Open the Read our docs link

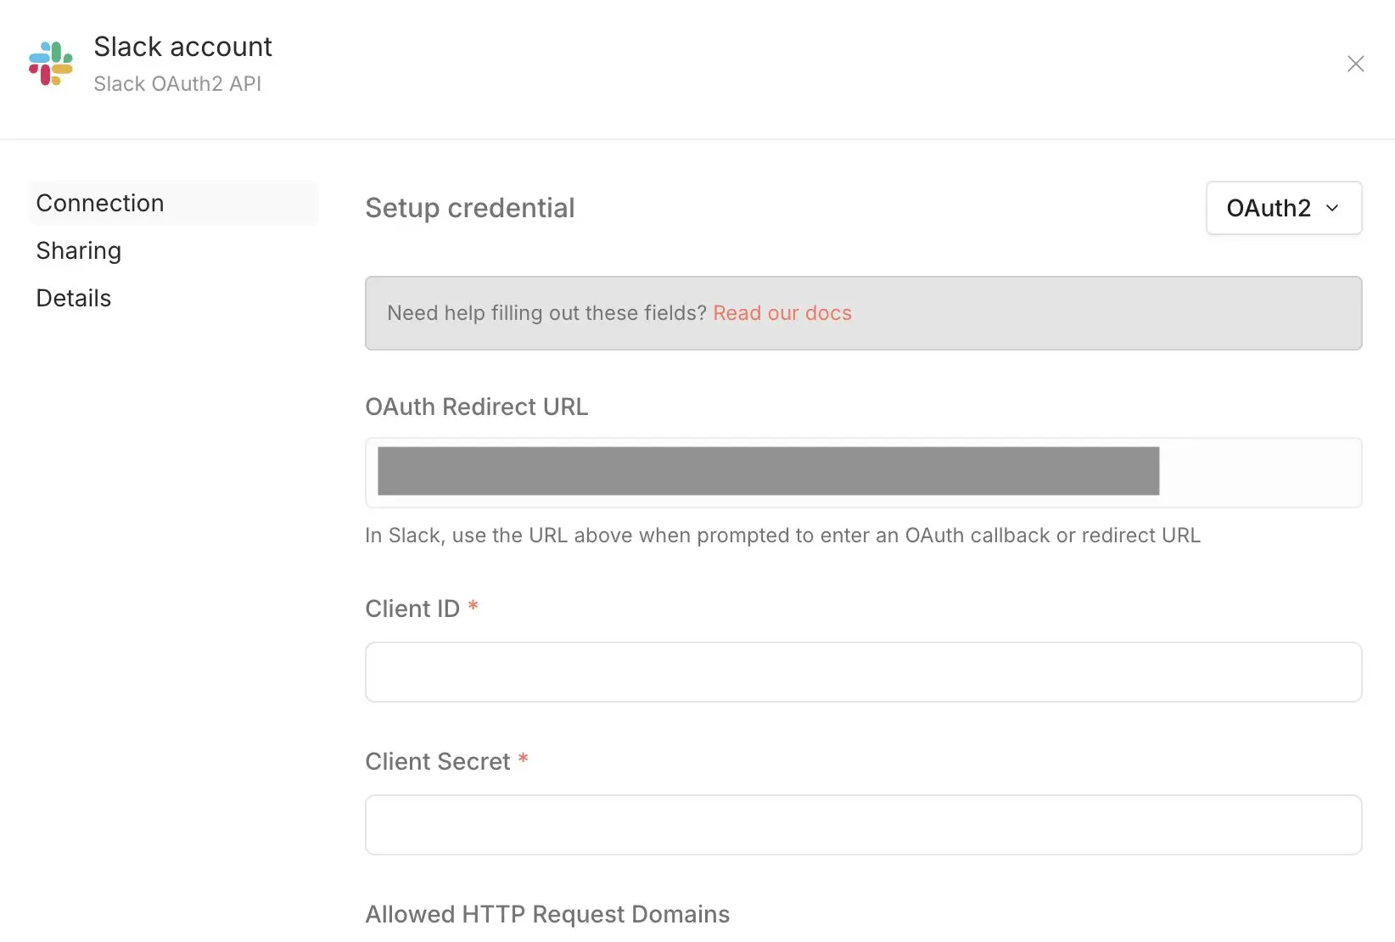click(x=782, y=313)
